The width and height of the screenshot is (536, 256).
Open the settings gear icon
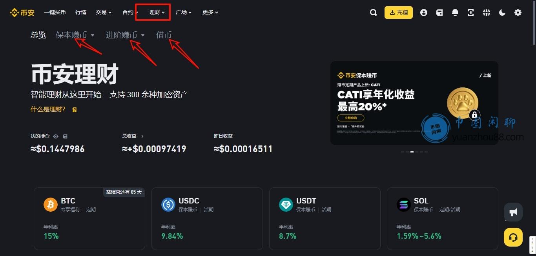click(x=518, y=13)
